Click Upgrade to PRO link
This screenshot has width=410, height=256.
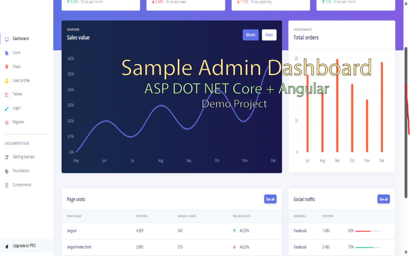[24, 246]
